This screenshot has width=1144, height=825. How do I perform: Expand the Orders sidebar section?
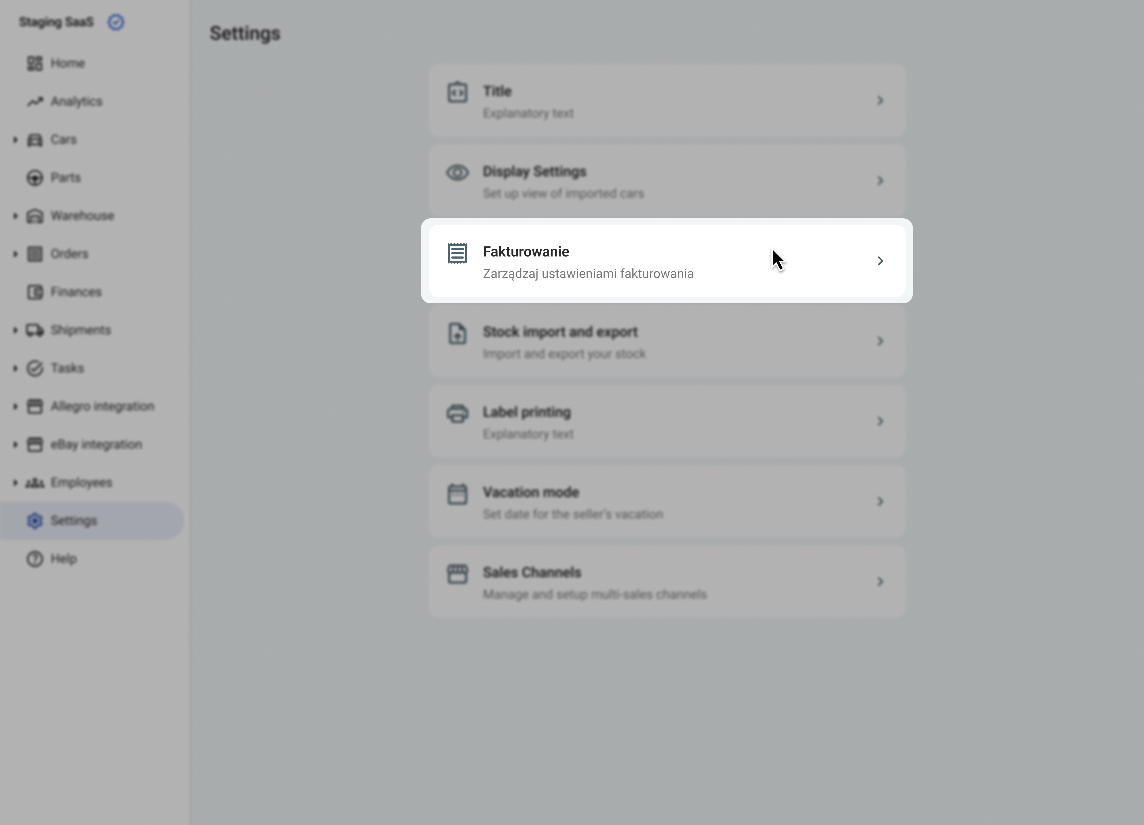pyautogui.click(x=15, y=254)
